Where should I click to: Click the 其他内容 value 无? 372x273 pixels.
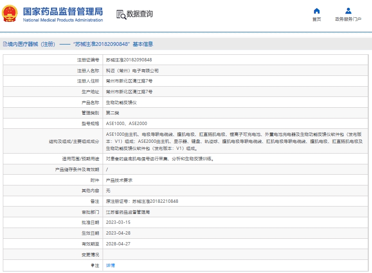tap(108, 191)
